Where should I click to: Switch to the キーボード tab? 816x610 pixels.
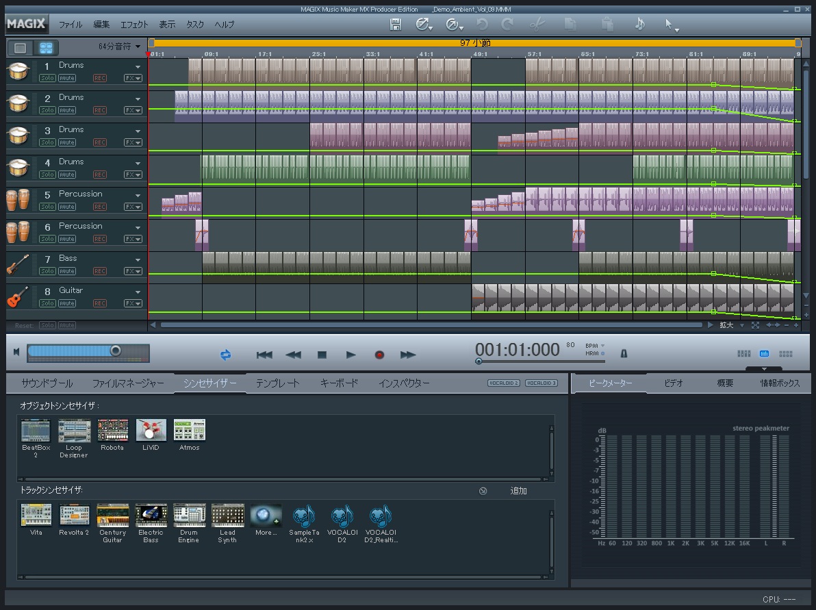tap(339, 383)
